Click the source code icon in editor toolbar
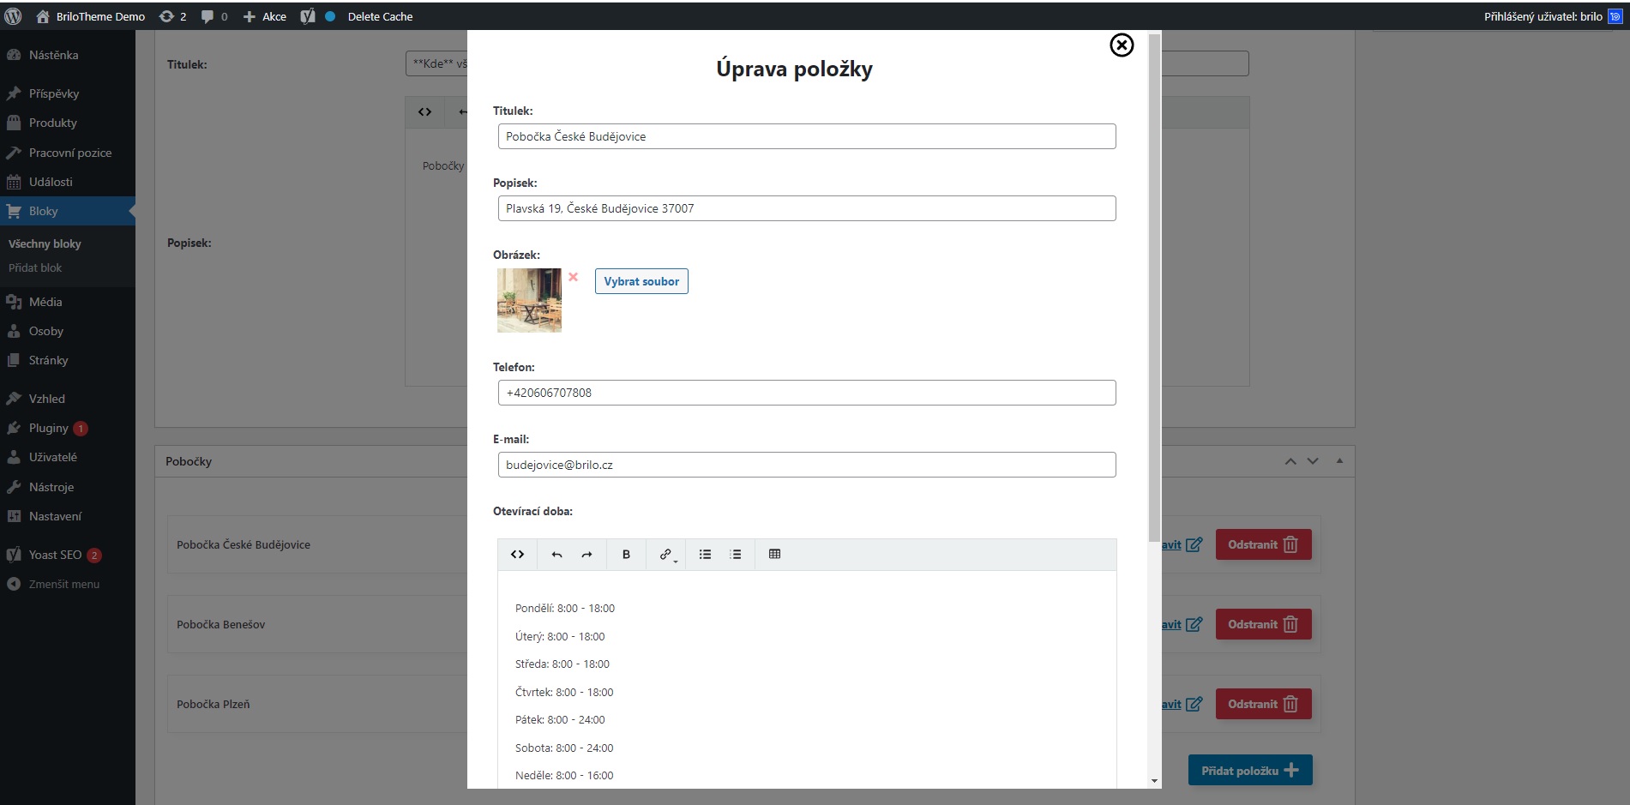This screenshot has width=1630, height=805. [x=517, y=555]
